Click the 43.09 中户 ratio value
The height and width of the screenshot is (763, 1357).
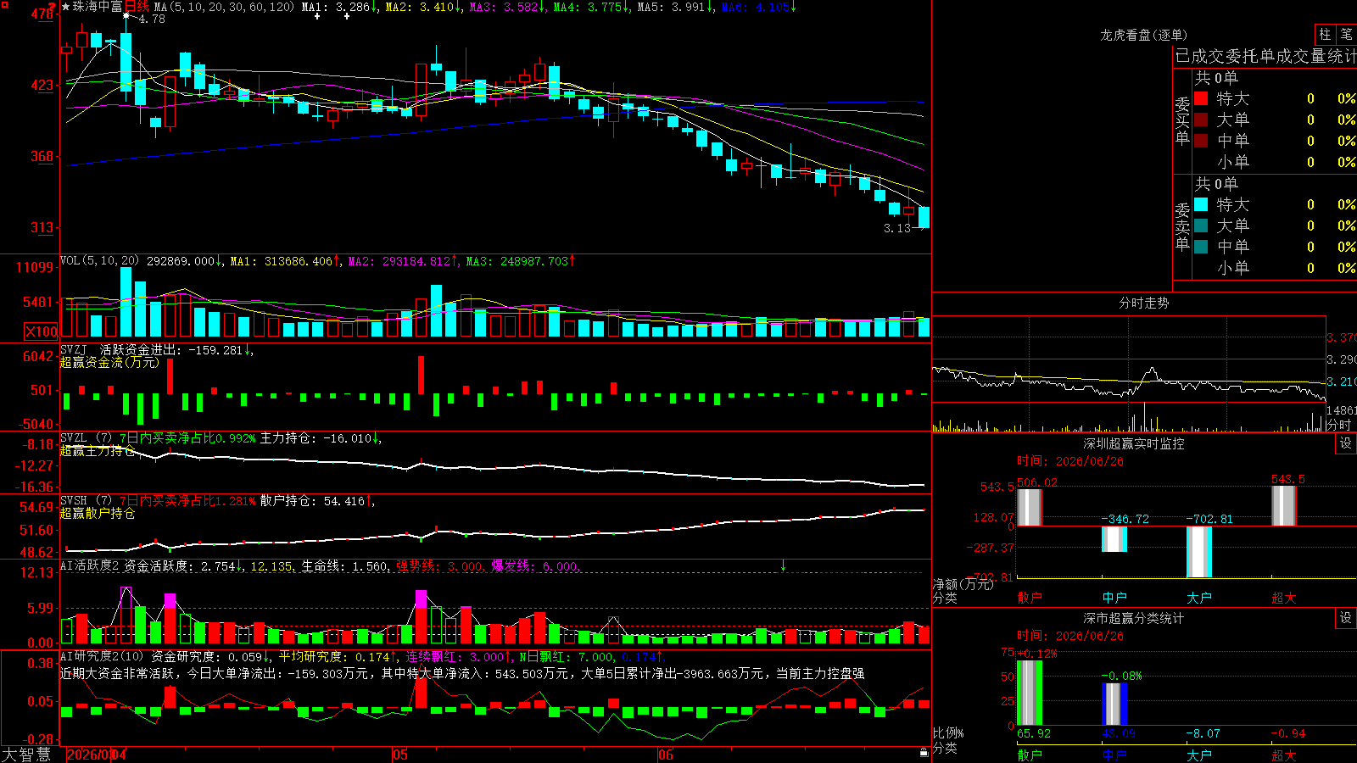point(1119,733)
